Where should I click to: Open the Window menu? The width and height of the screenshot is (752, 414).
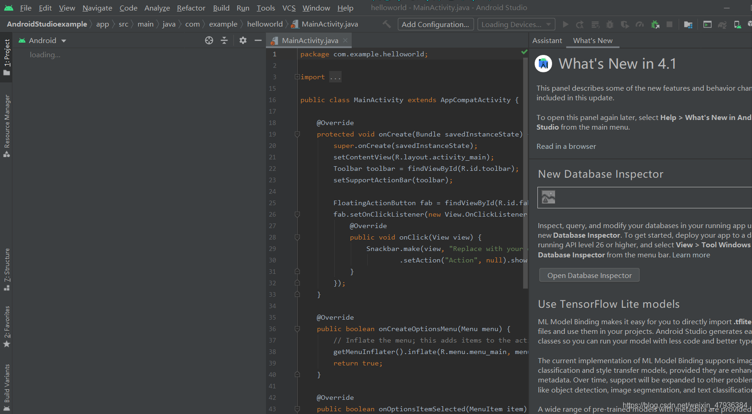click(x=316, y=8)
